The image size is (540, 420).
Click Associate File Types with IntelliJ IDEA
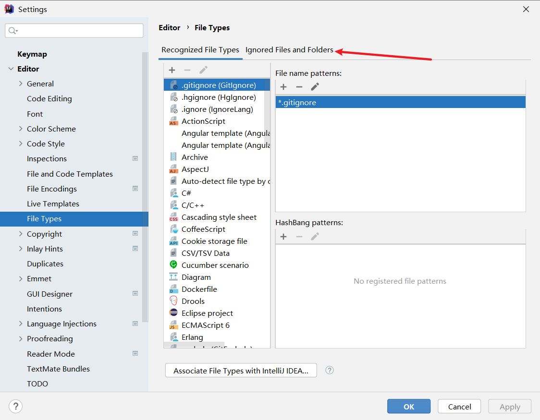[241, 371]
